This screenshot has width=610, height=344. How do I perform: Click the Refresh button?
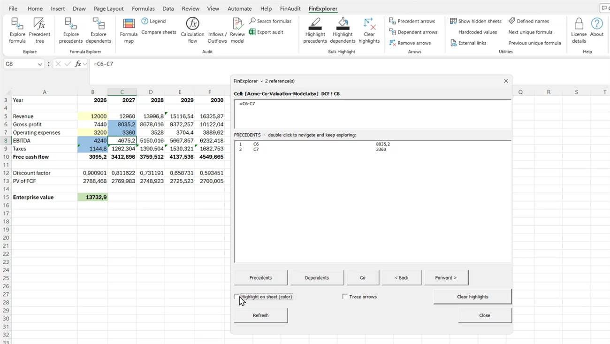pyautogui.click(x=260, y=315)
